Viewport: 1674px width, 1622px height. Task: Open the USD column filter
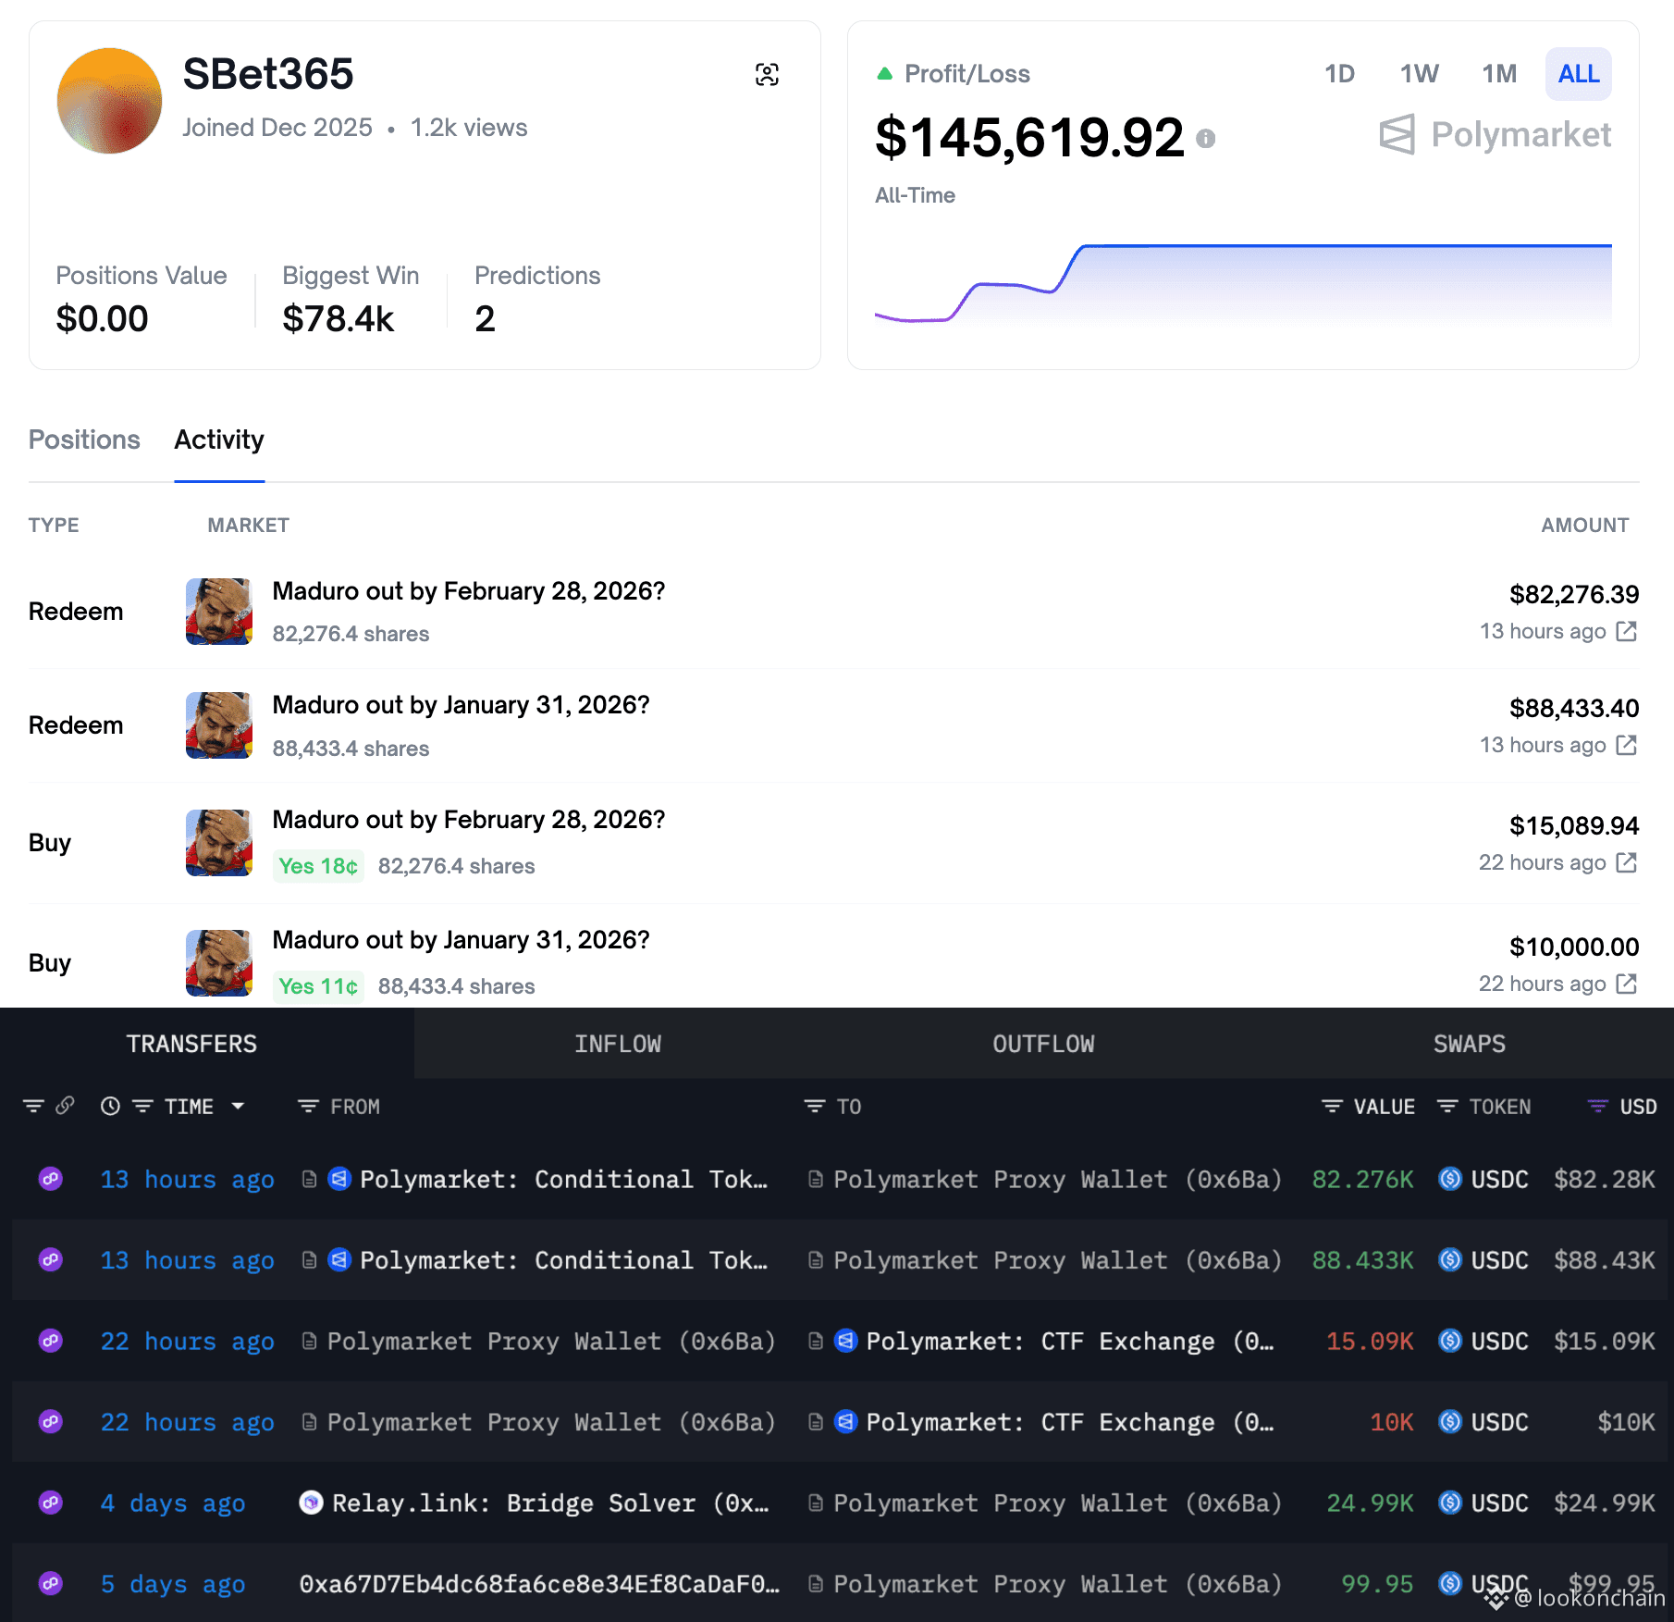[1596, 1106]
